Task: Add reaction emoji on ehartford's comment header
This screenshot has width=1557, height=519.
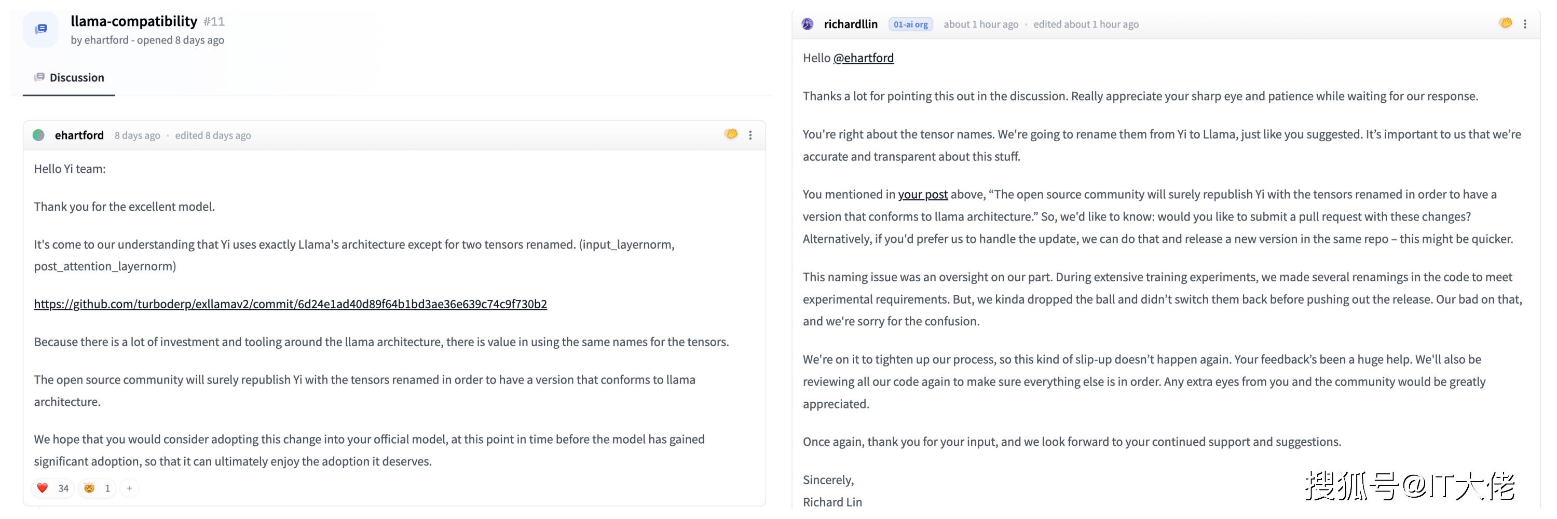Action: point(731,134)
